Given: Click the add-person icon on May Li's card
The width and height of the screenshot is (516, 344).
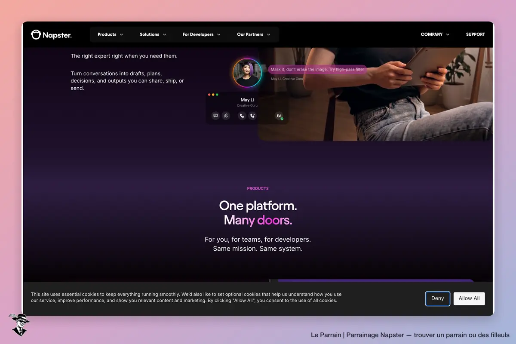Looking at the screenshot, I should tap(226, 116).
